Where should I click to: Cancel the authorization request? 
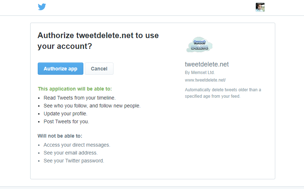tap(99, 69)
